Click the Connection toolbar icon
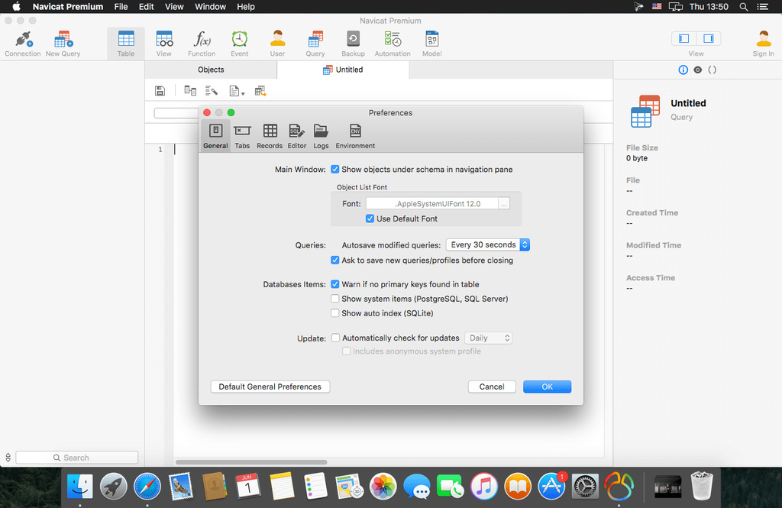Image resolution: width=782 pixels, height=508 pixels. click(23, 43)
